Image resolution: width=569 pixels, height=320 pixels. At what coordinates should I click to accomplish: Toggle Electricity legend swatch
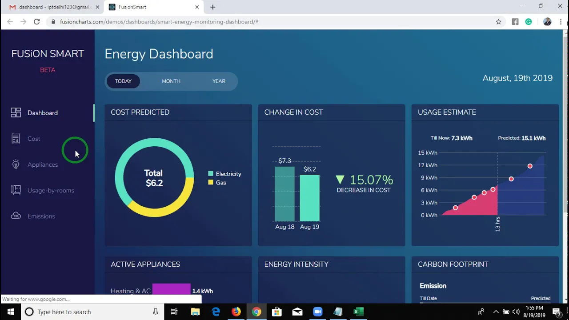click(x=211, y=174)
